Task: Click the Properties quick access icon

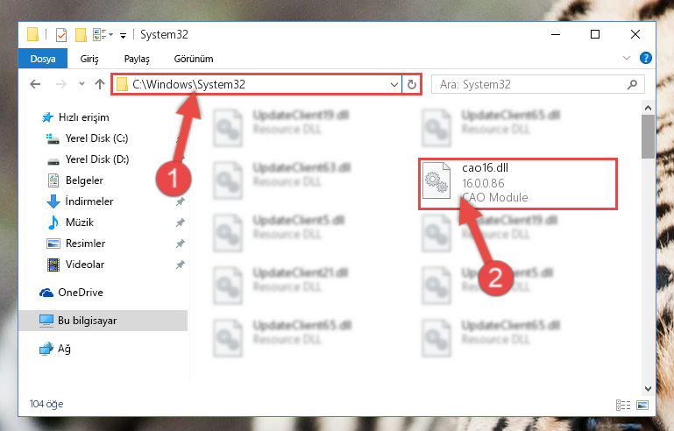Action: (61, 35)
